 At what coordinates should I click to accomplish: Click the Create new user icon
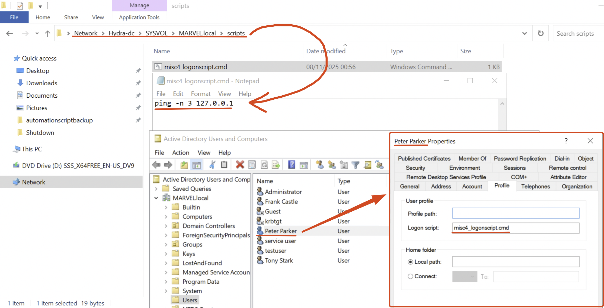(320, 165)
